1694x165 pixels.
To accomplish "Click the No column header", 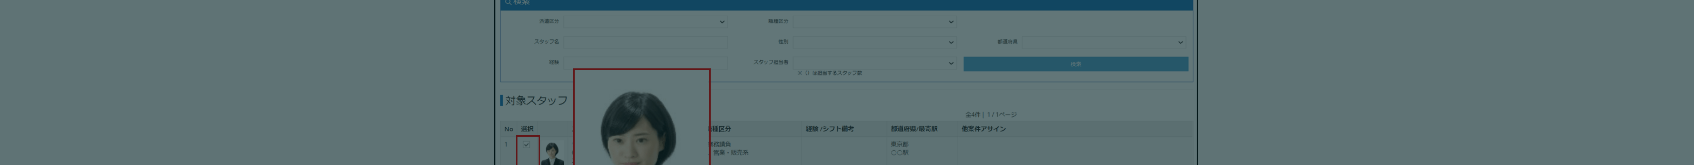I will [508, 129].
